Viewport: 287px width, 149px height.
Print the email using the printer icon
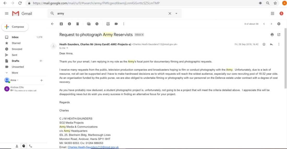[x=272, y=35]
